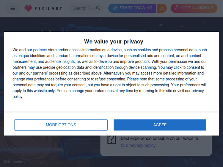Follow the 'partners' link in privacy text
Image resolution: width=223 pixels, height=167 pixels.
[x=40, y=50]
